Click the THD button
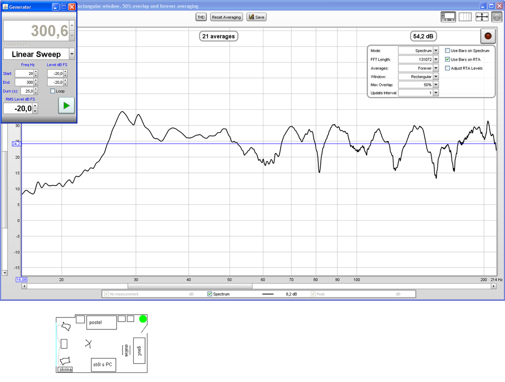Image resolution: width=505 pixels, height=382 pixels. pos(201,17)
